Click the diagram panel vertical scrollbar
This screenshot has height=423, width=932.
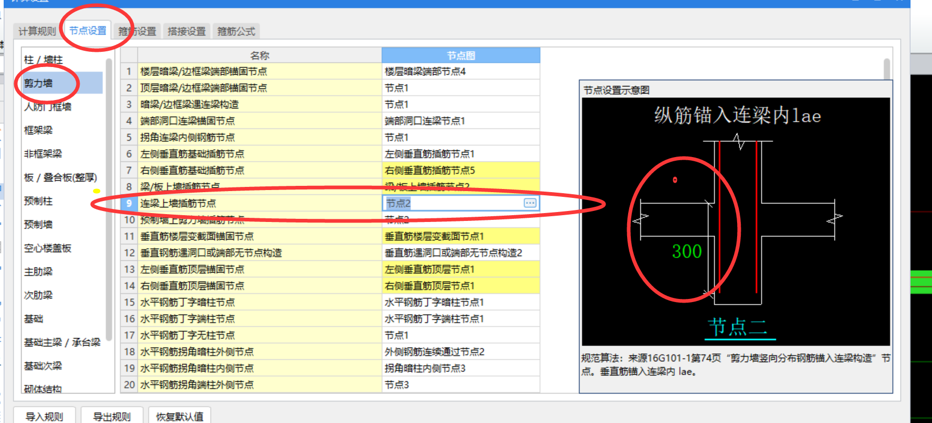point(887,69)
